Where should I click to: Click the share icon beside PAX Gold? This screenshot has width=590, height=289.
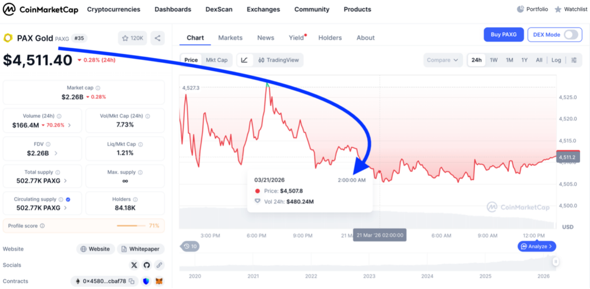pos(158,38)
